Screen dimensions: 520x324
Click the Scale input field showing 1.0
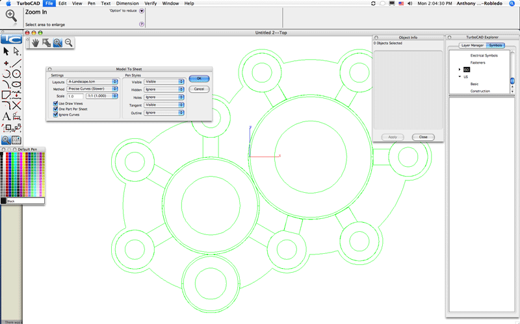pyautogui.click(x=75, y=96)
